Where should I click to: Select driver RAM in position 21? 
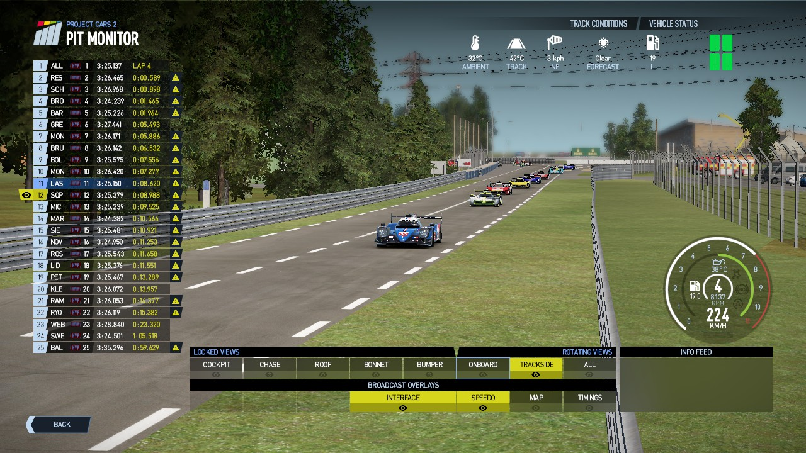pyautogui.click(x=108, y=301)
